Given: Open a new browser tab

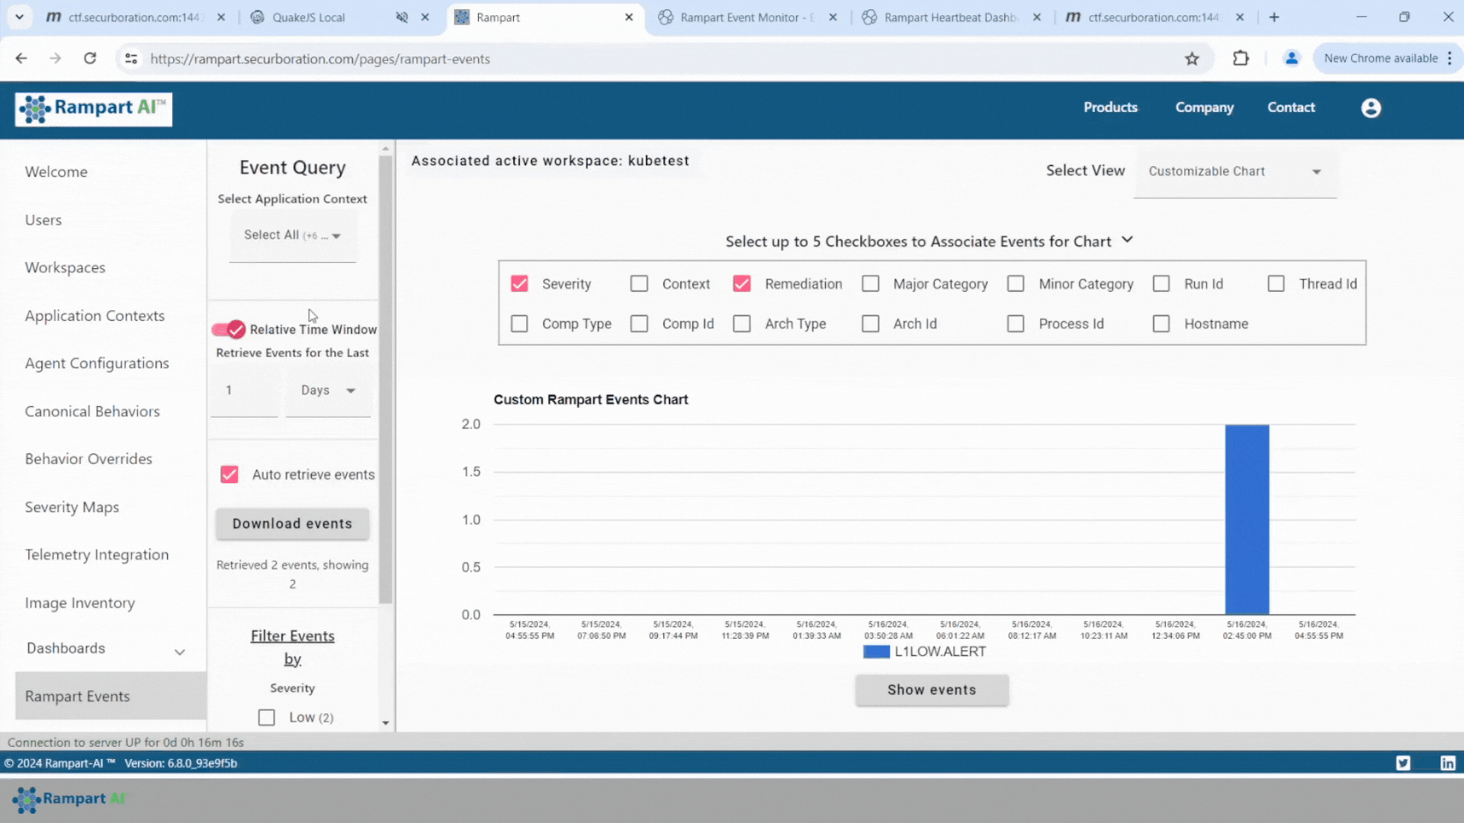Looking at the screenshot, I should [1274, 17].
